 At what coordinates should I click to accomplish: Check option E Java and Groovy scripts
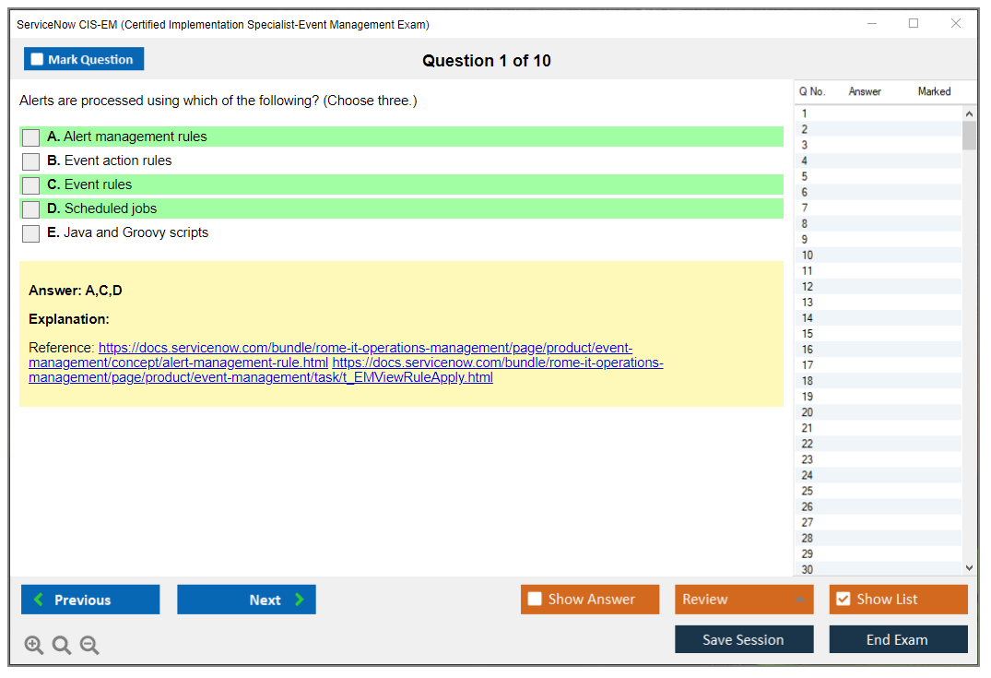pos(31,233)
